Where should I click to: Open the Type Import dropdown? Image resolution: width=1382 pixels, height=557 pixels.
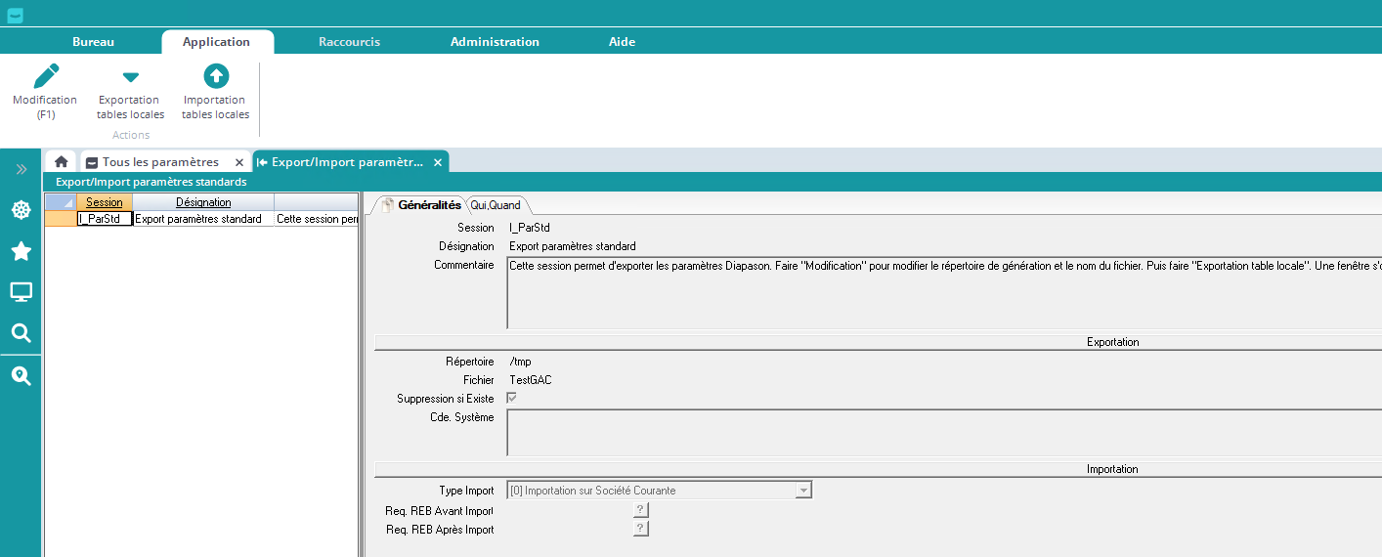pyautogui.click(x=802, y=491)
